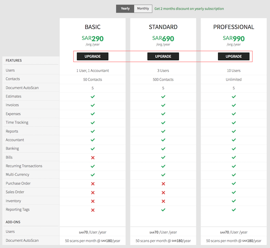
Task: Click the Professional plan Sales Order checkmark
Action: coord(234,192)
